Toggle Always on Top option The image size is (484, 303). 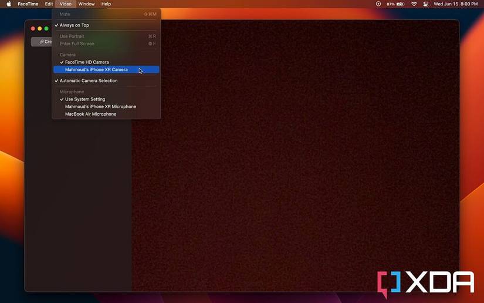coord(106,25)
